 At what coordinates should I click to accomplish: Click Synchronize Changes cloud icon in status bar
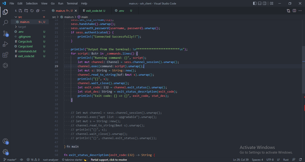[x=22, y=160]
